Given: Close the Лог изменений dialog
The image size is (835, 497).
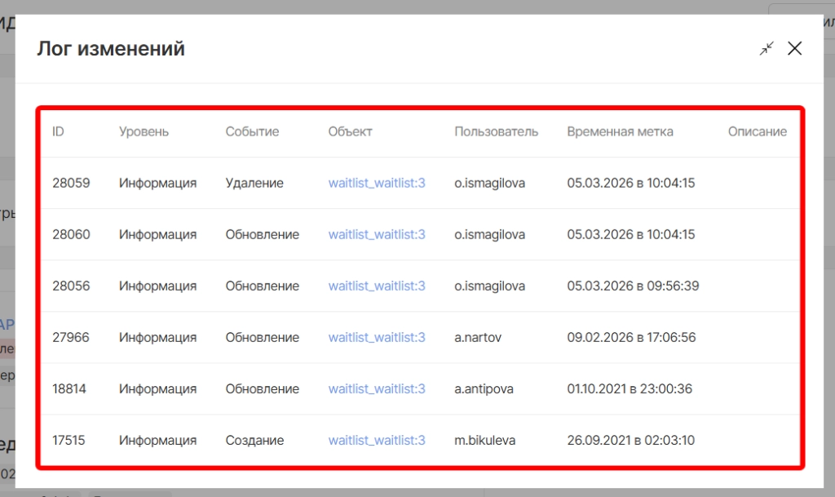Looking at the screenshot, I should click(x=794, y=49).
